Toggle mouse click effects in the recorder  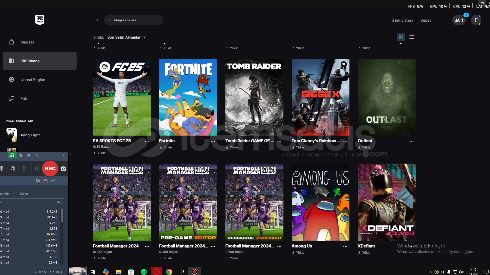(13, 168)
